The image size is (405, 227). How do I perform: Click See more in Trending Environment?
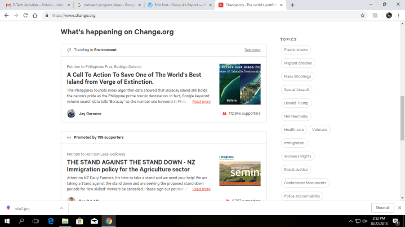tap(252, 50)
